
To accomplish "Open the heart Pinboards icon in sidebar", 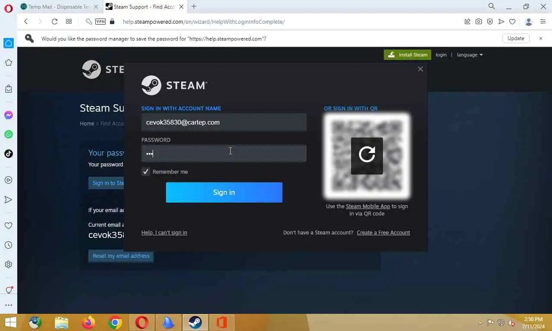I will [x=9, y=225].
